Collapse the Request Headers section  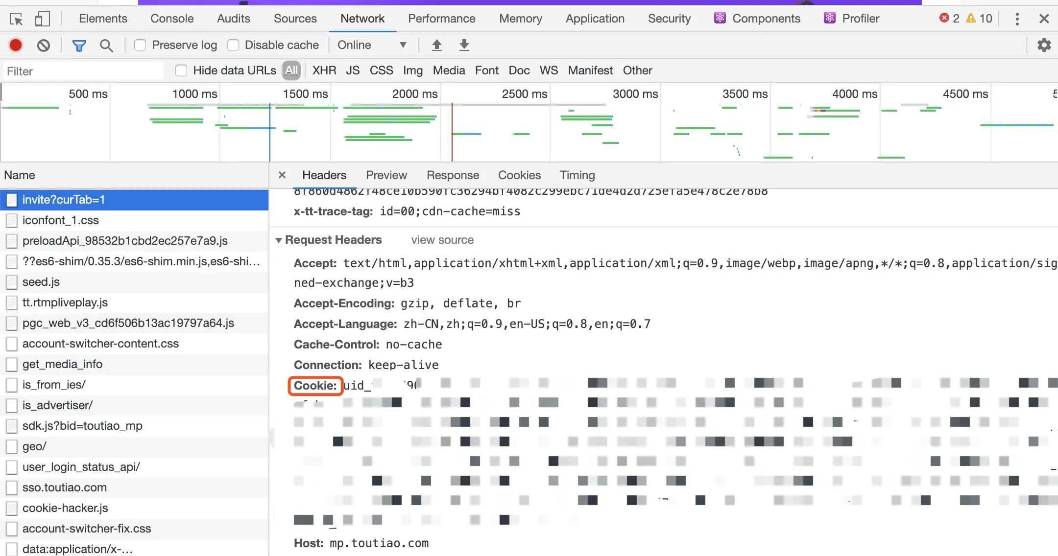coord(279,240)
